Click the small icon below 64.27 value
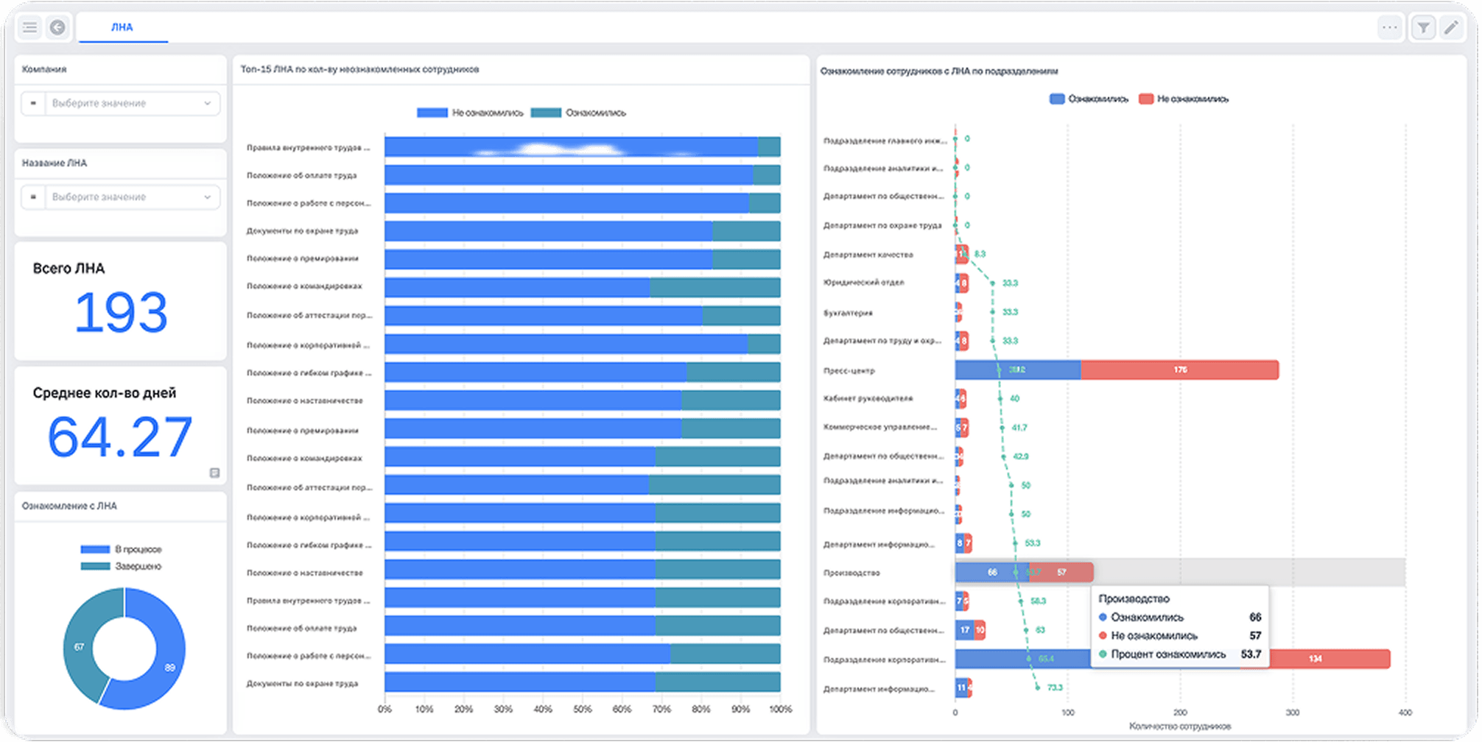 (214, 473)
